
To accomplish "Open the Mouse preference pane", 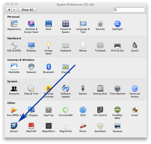I will pyautogui.click(x=83, y=47).
